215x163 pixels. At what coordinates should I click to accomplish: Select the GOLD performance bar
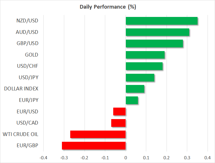[145, 55]
